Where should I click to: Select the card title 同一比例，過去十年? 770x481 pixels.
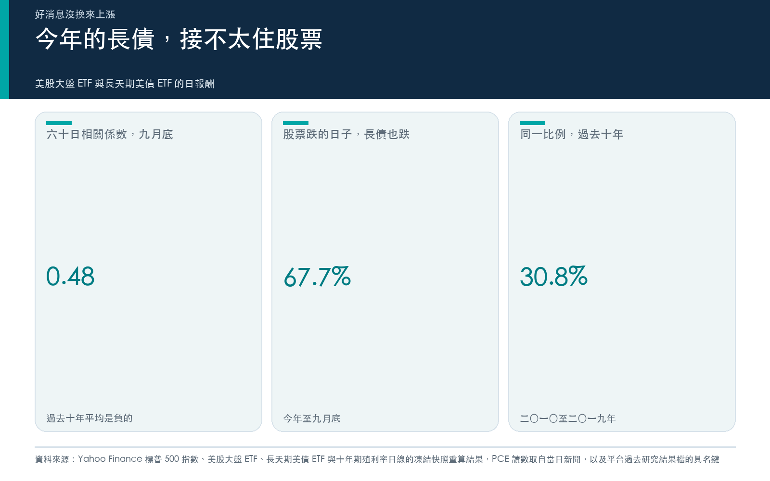pyautogui.click(x=572, y=134)
